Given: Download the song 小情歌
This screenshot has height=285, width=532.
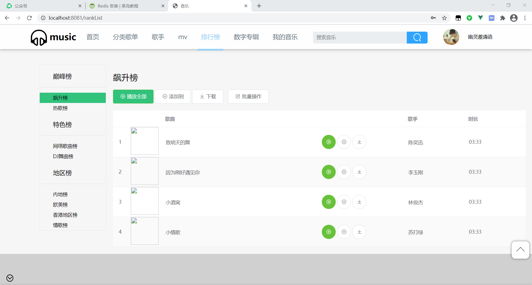Looking at the screenshot, I should [359, 232].
